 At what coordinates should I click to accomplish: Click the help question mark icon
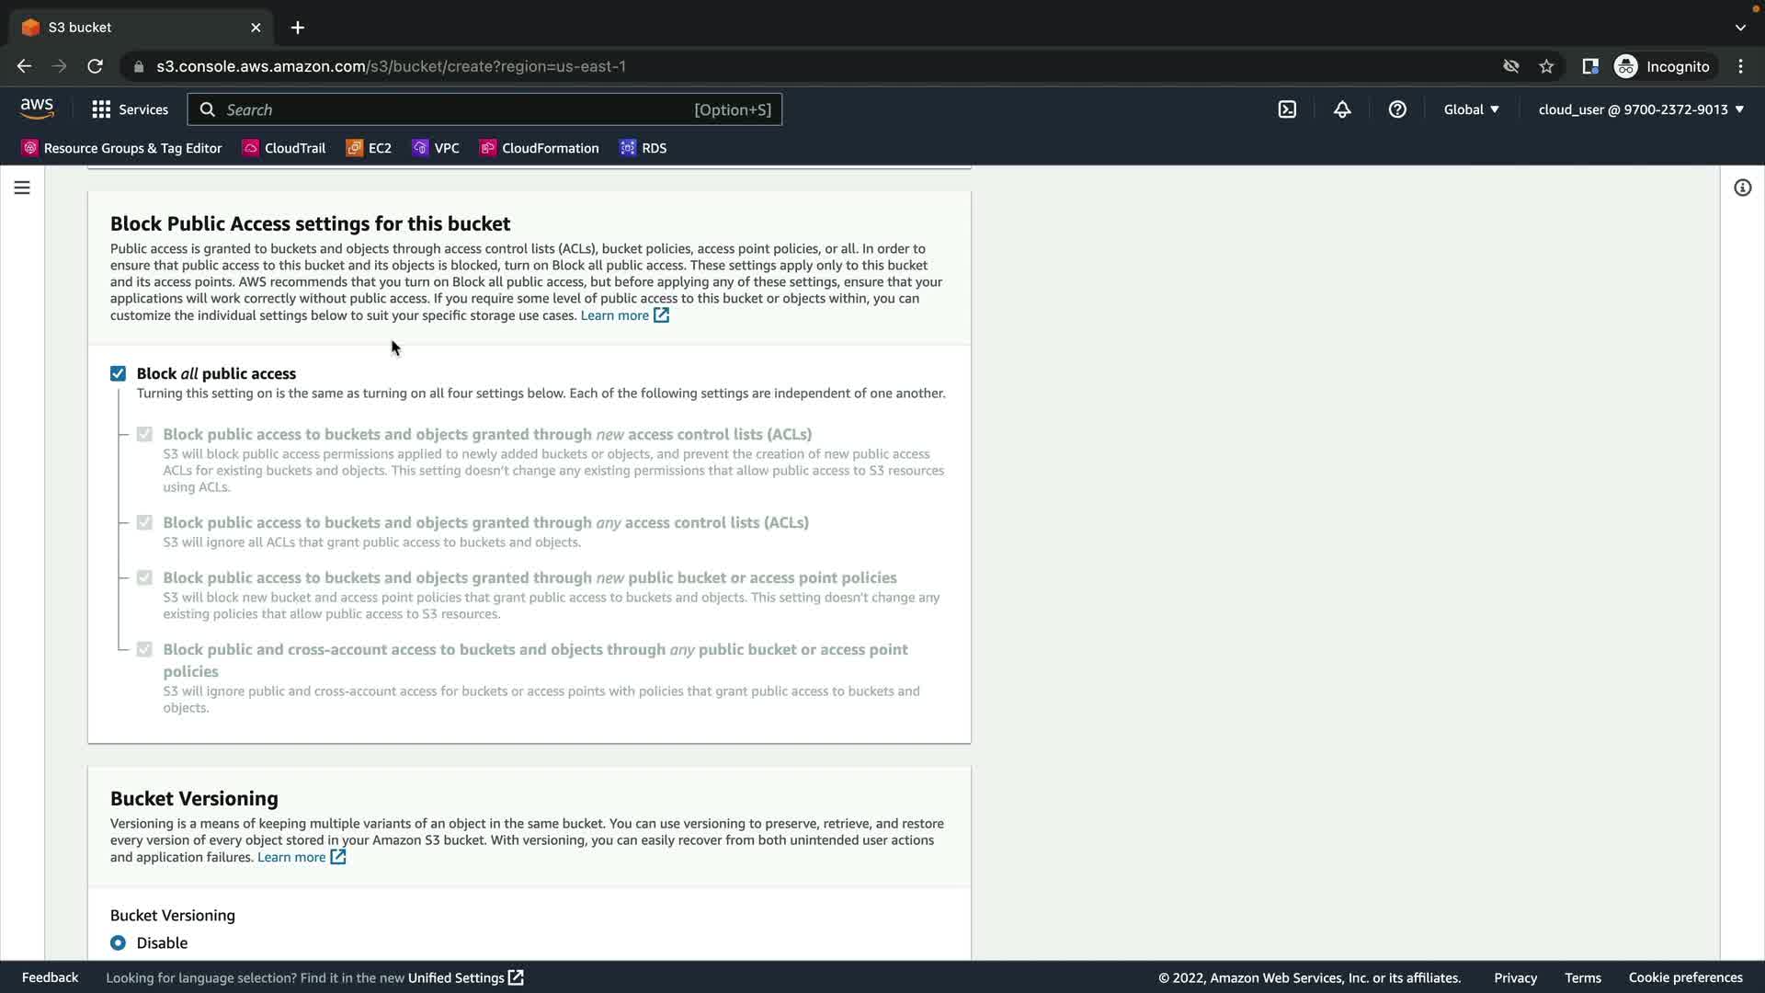coord(1397,109)
